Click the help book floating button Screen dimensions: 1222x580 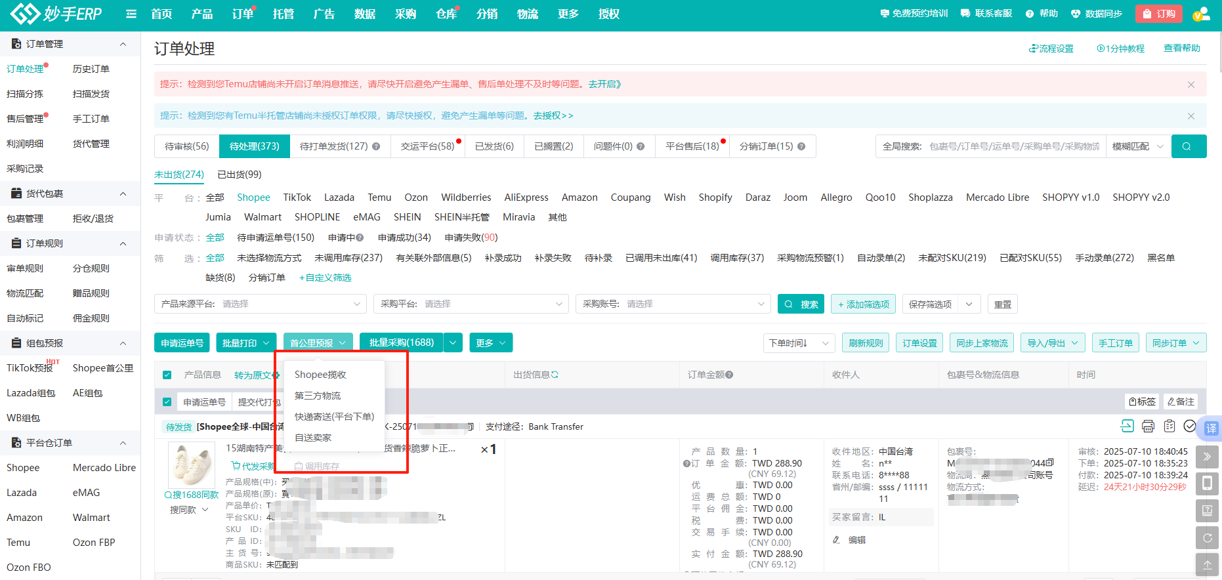coord(1207,510)
